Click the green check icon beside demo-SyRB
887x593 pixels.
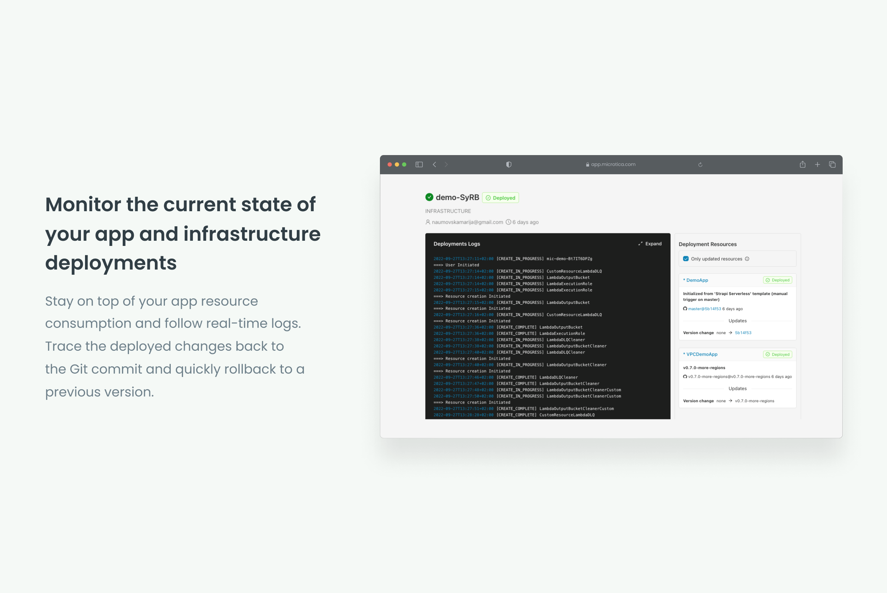point(429,197)
